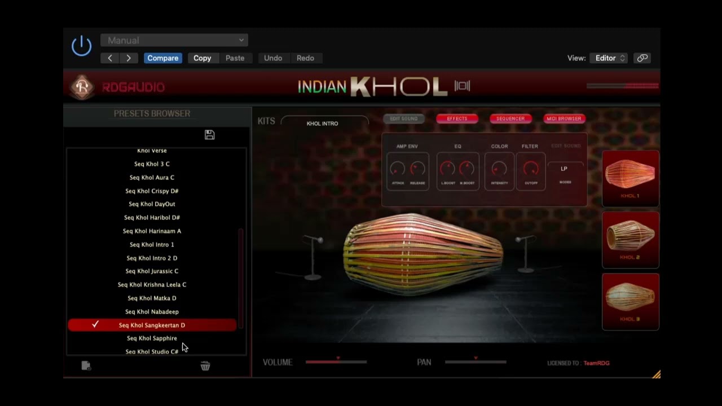Delete preset with trash icon
The image size is (722, 406).
(x=205, y=366)
